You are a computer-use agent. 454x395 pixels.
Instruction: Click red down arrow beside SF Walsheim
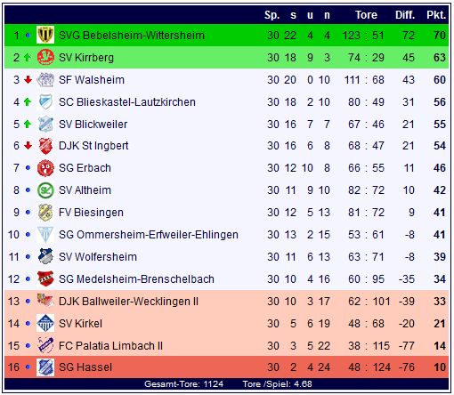[28, 79]
